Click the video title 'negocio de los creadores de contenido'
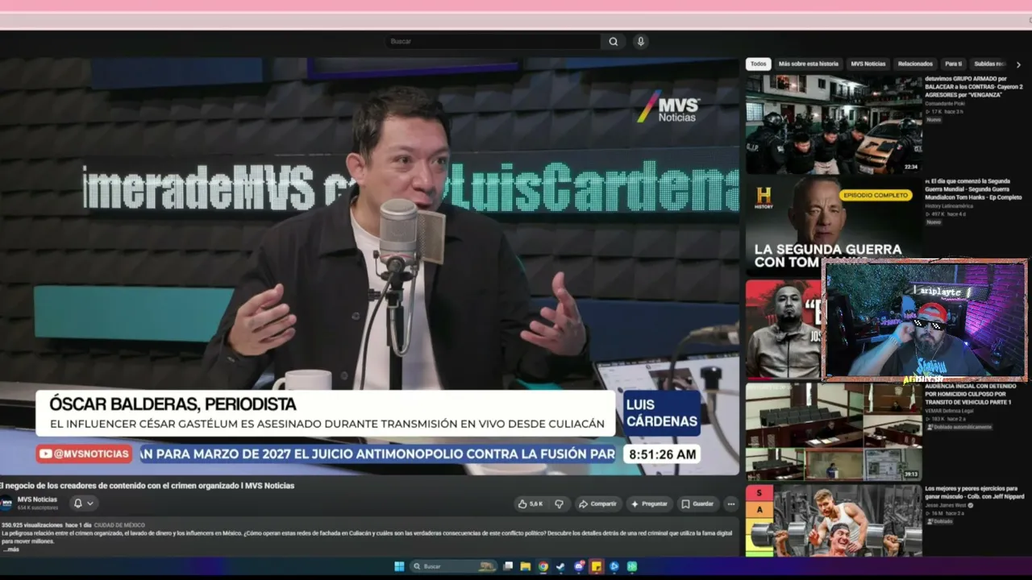Viewport: 1032px width, 580px height. coord(148,486)
